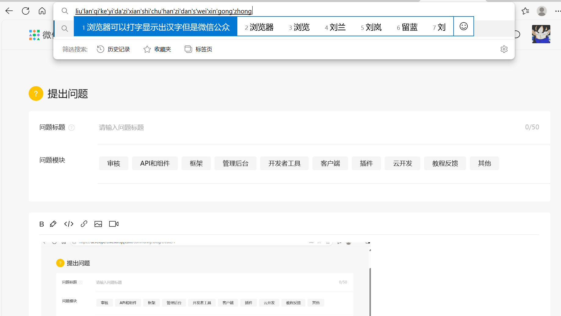Select the 审核 module tag
Image resolution: width=561 pixels, height=316 pixels.
(114, 163)
